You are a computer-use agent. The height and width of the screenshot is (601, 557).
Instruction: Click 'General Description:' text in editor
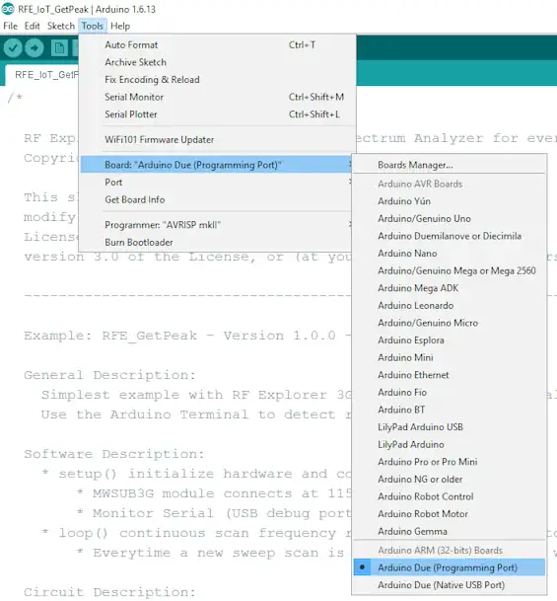click(109, 375)
